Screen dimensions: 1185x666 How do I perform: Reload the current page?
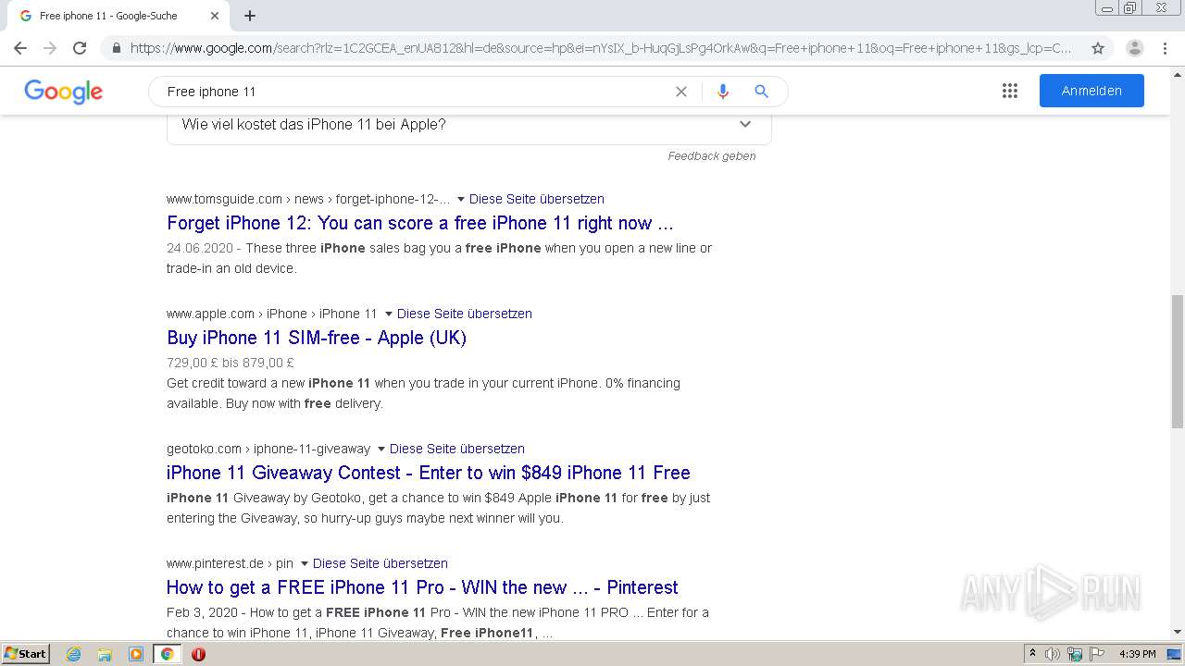pos(80,48)
